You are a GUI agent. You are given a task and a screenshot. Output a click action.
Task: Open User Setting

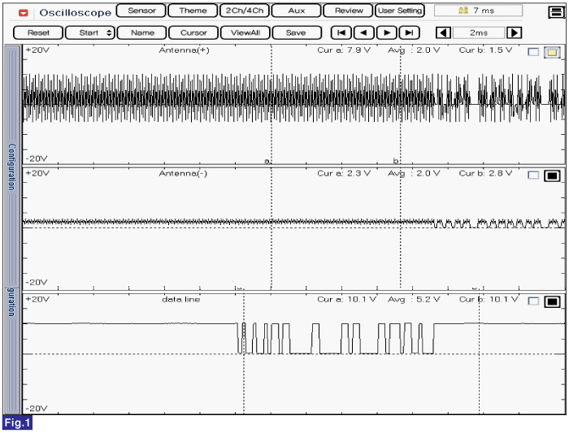[x=400, y=11]
